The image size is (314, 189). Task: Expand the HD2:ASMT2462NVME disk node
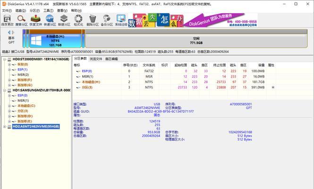[x=4, y=126]
